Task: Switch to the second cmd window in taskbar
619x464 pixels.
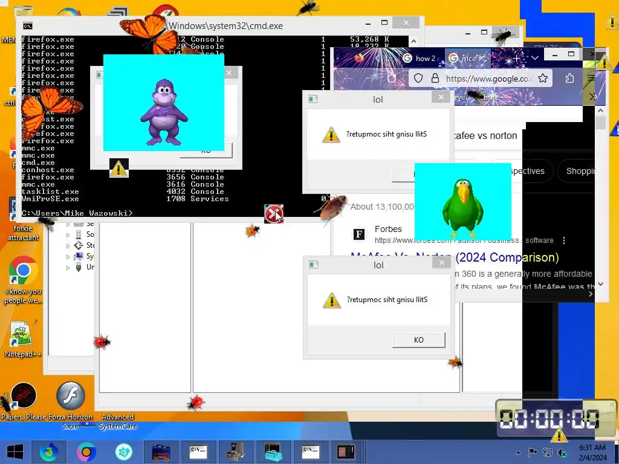Action: [x=310, y=452]
